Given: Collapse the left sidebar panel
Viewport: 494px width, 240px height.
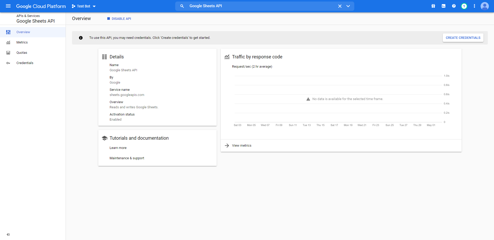Looking at the screenshot, I should [x=8, y=234].
